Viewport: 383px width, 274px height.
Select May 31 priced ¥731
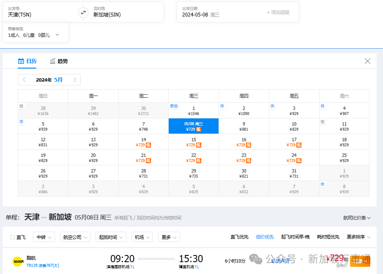[294, 173]
